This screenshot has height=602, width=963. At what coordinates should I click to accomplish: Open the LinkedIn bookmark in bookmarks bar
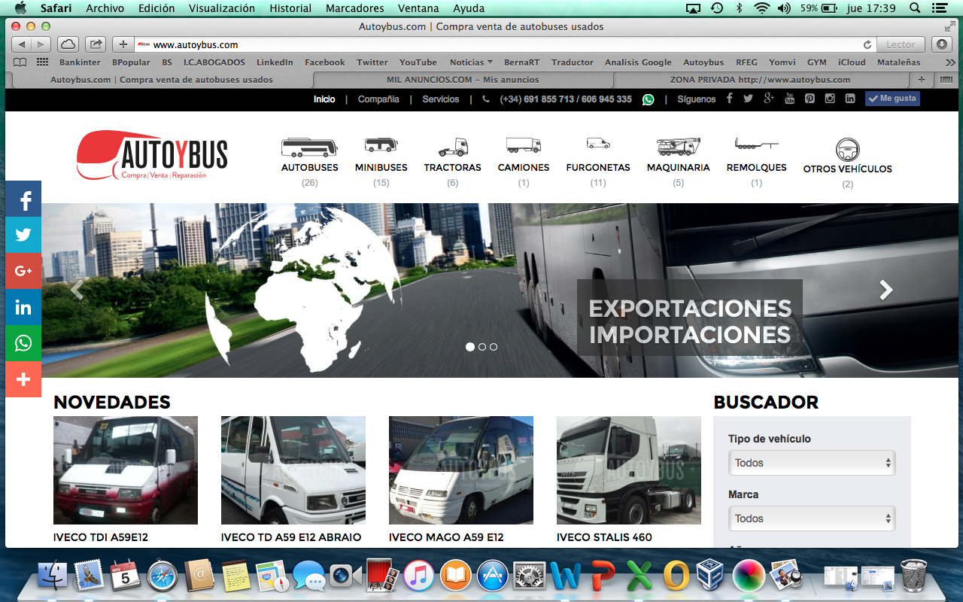(275, 62)
